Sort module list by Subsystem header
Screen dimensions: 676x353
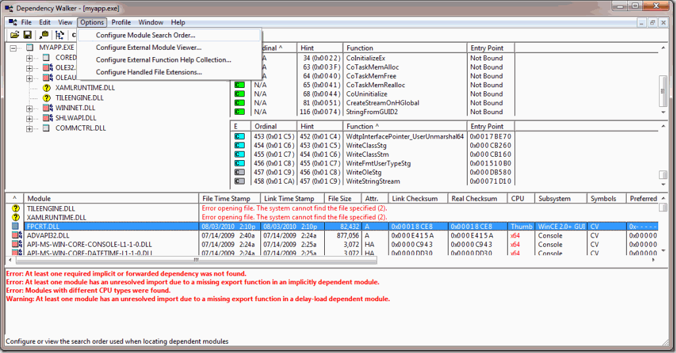561,199
